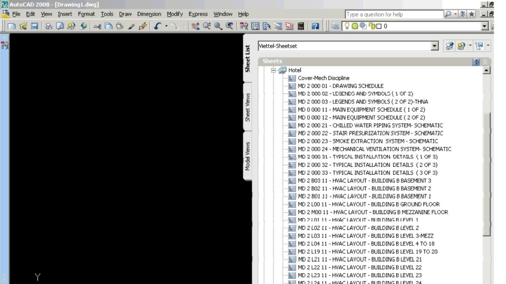This screenshot has width=506, height=284.
Task: Toggle layer 0 on/off light bulb
Action: click(x=347, y=26)
